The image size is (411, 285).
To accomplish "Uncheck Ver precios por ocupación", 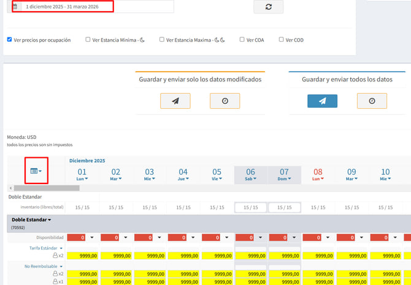I will [9, 40].
